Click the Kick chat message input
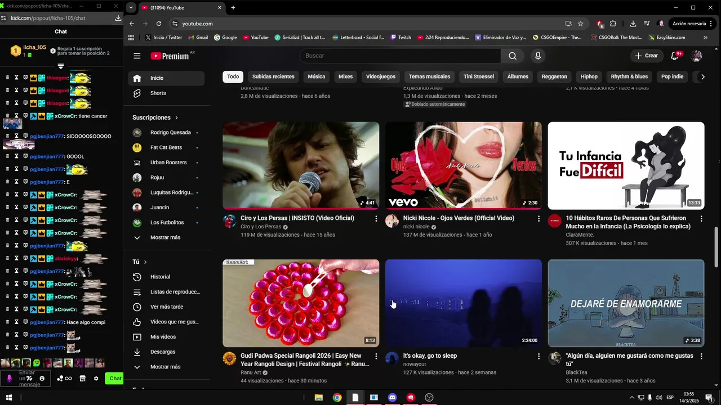This screenshot has height=405, width=721. click(26, 379)
